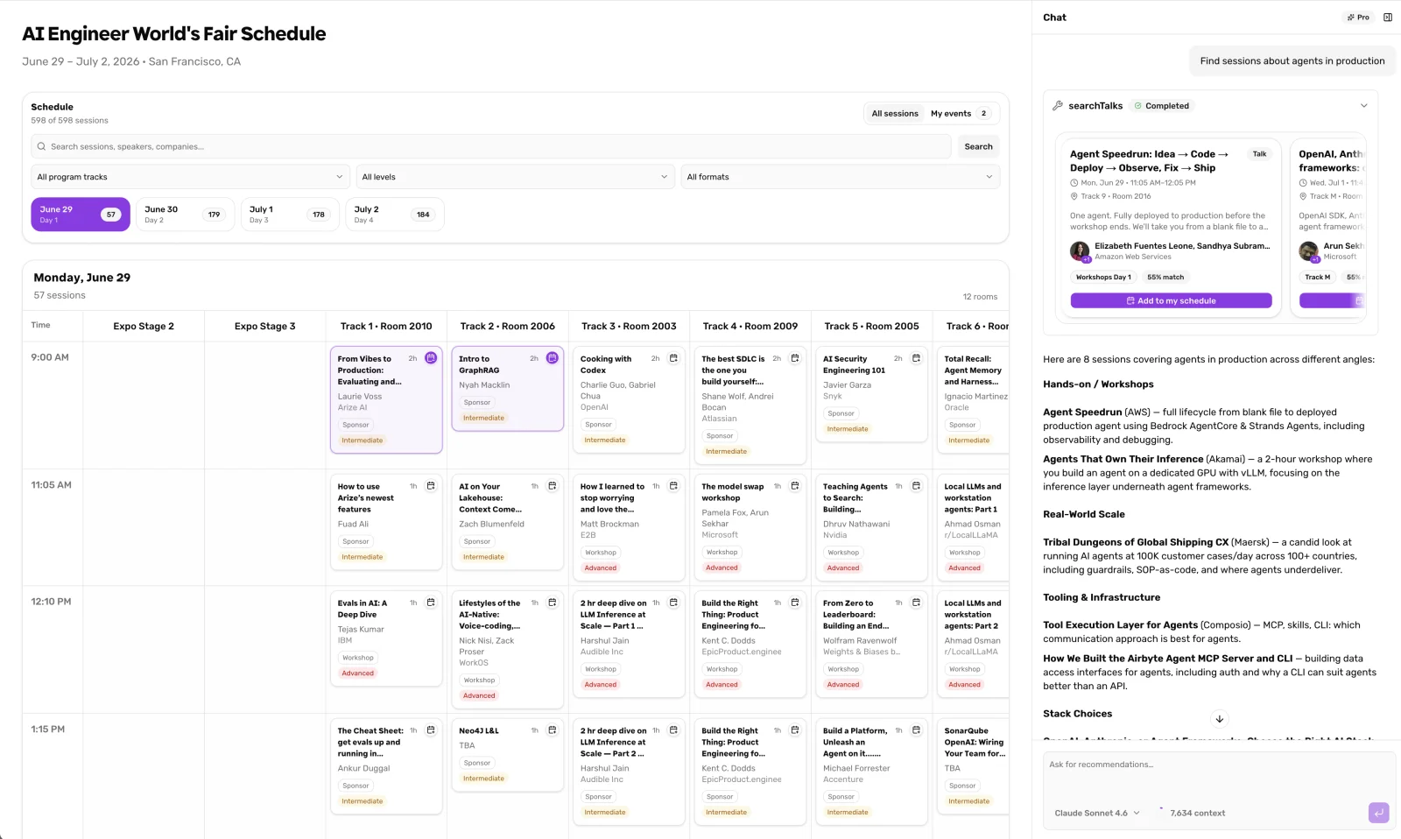Collapse the searchTalks results panel
The image size is (1401, 839).
pyautogui.click(x=1363, y=106)
